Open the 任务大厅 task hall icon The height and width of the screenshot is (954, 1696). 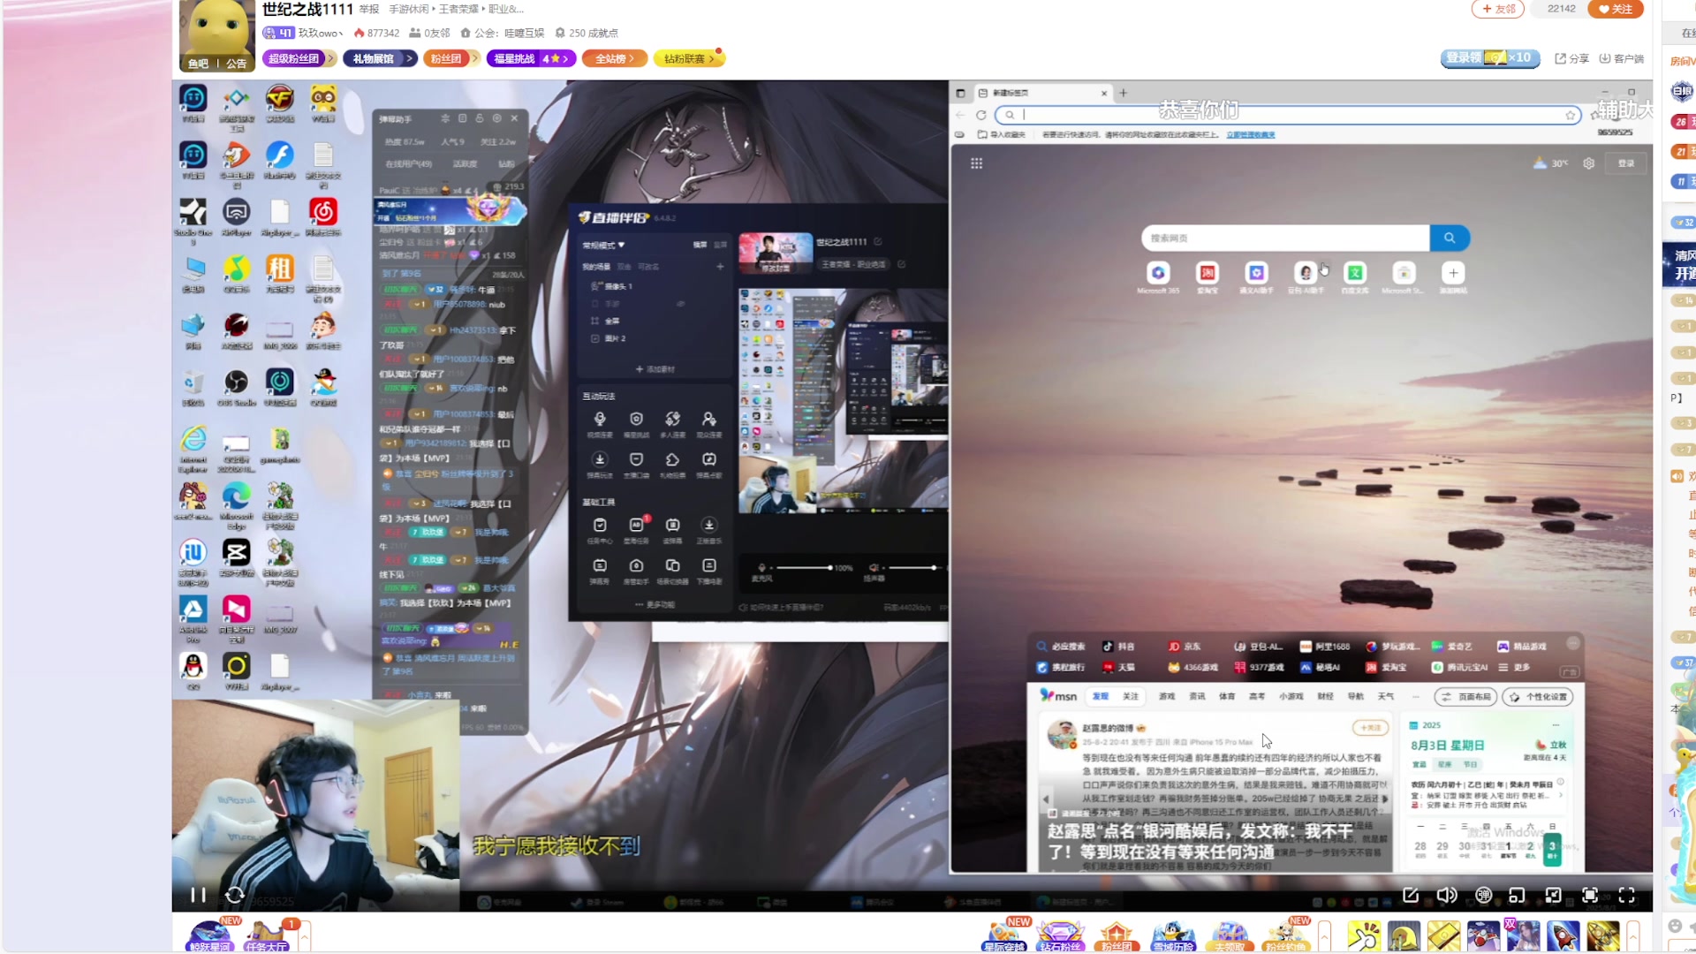(267, 935)
